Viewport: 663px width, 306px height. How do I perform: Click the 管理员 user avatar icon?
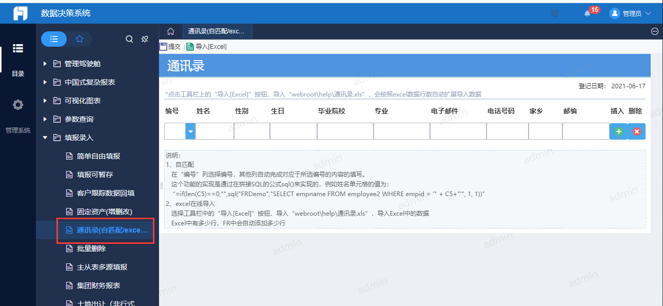[614, 13]
